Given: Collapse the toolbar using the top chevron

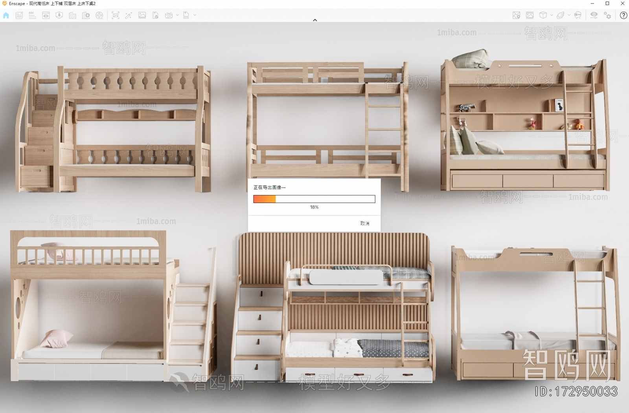Looking at the screenshot, I should point(314,19).
